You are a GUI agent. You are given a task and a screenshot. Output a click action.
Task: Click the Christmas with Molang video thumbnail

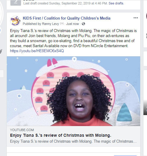coord(73,91)
